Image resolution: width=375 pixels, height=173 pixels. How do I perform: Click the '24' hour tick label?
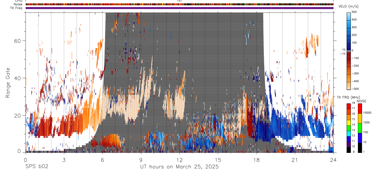click(x=333, y=160)
